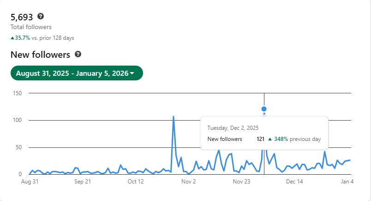
Task: Click the help icon beside 5,693
Action: [41, 17]
